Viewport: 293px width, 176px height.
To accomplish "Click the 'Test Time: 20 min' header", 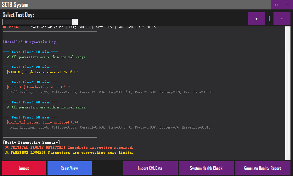I will click(30, 67).
